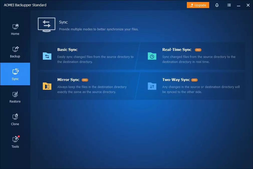Open the Home section icon
Image resolution: width=253 pixels, height=169 pixels.
15,27
